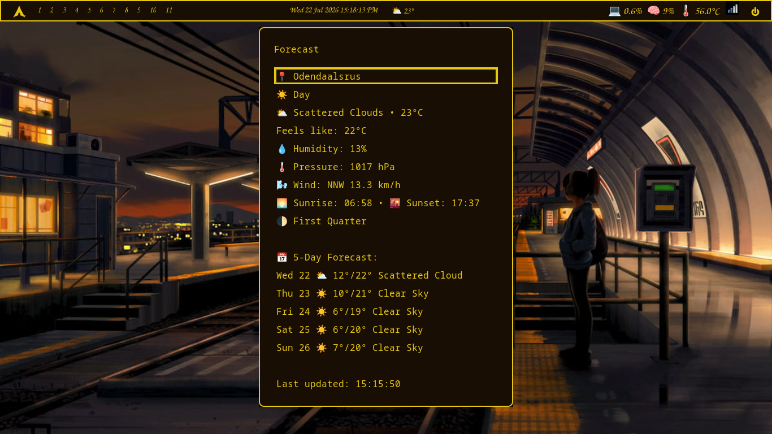Click the cloud icon in the Wed 22 row
Image resolution: width=772 pixels, height=434 pixels.
(322, 275)
